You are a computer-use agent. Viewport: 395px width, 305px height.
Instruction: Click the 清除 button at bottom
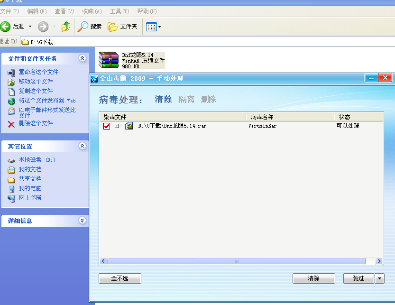click(313, 278)
